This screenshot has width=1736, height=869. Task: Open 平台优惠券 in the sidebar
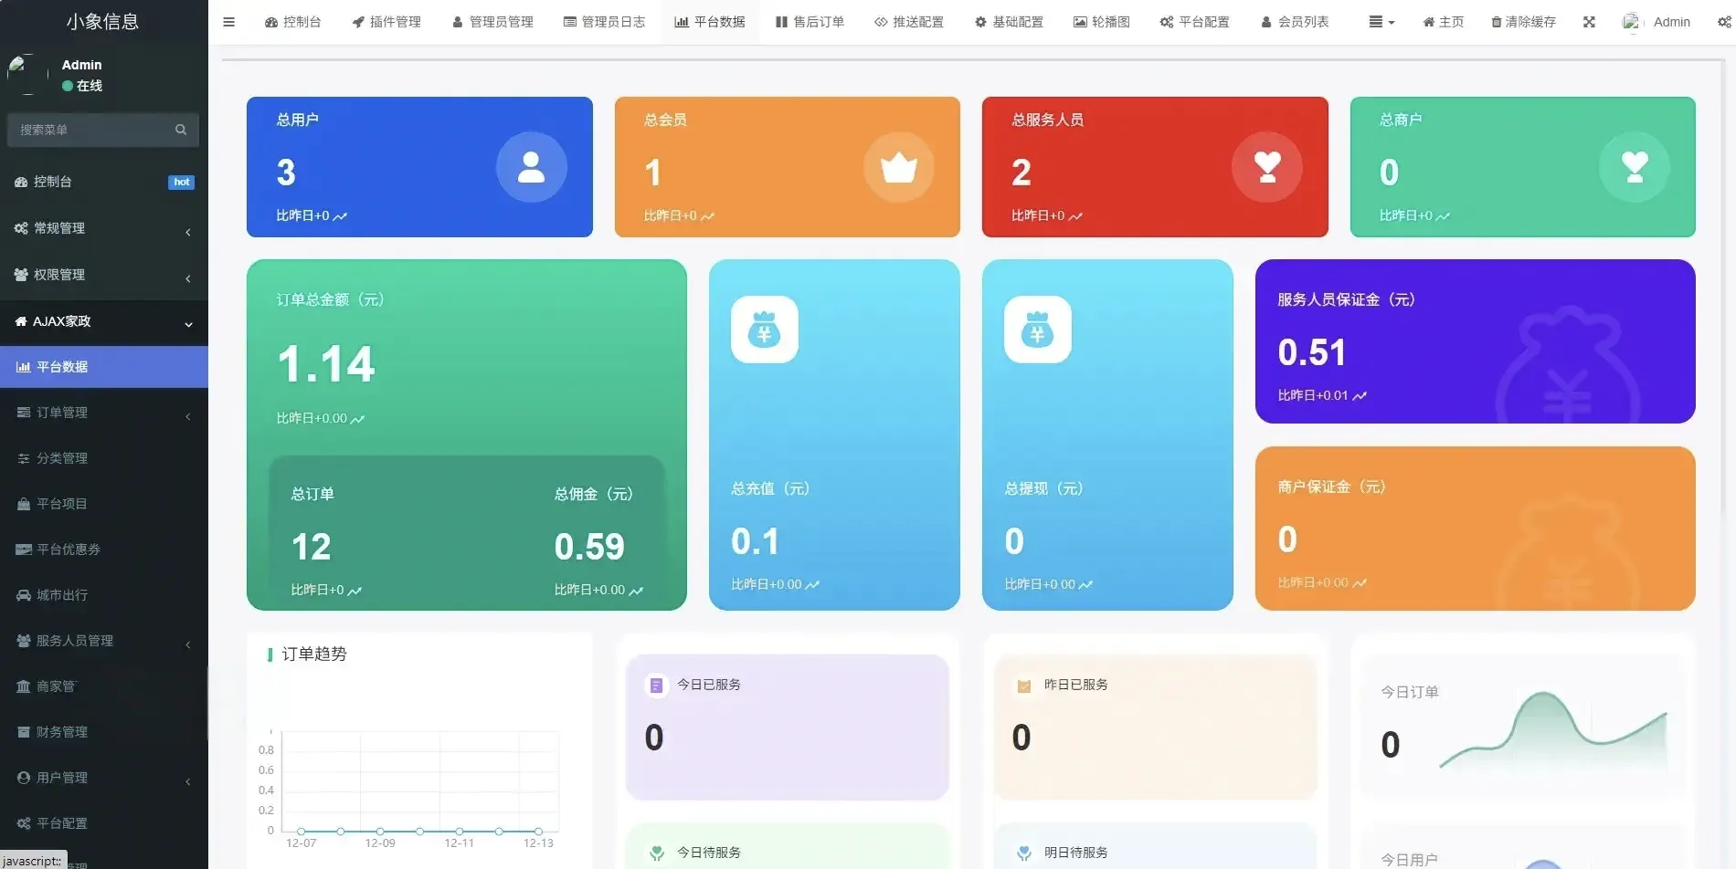coord(104,550)
